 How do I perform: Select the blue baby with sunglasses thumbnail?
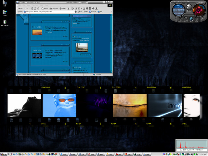coord(59,106)
